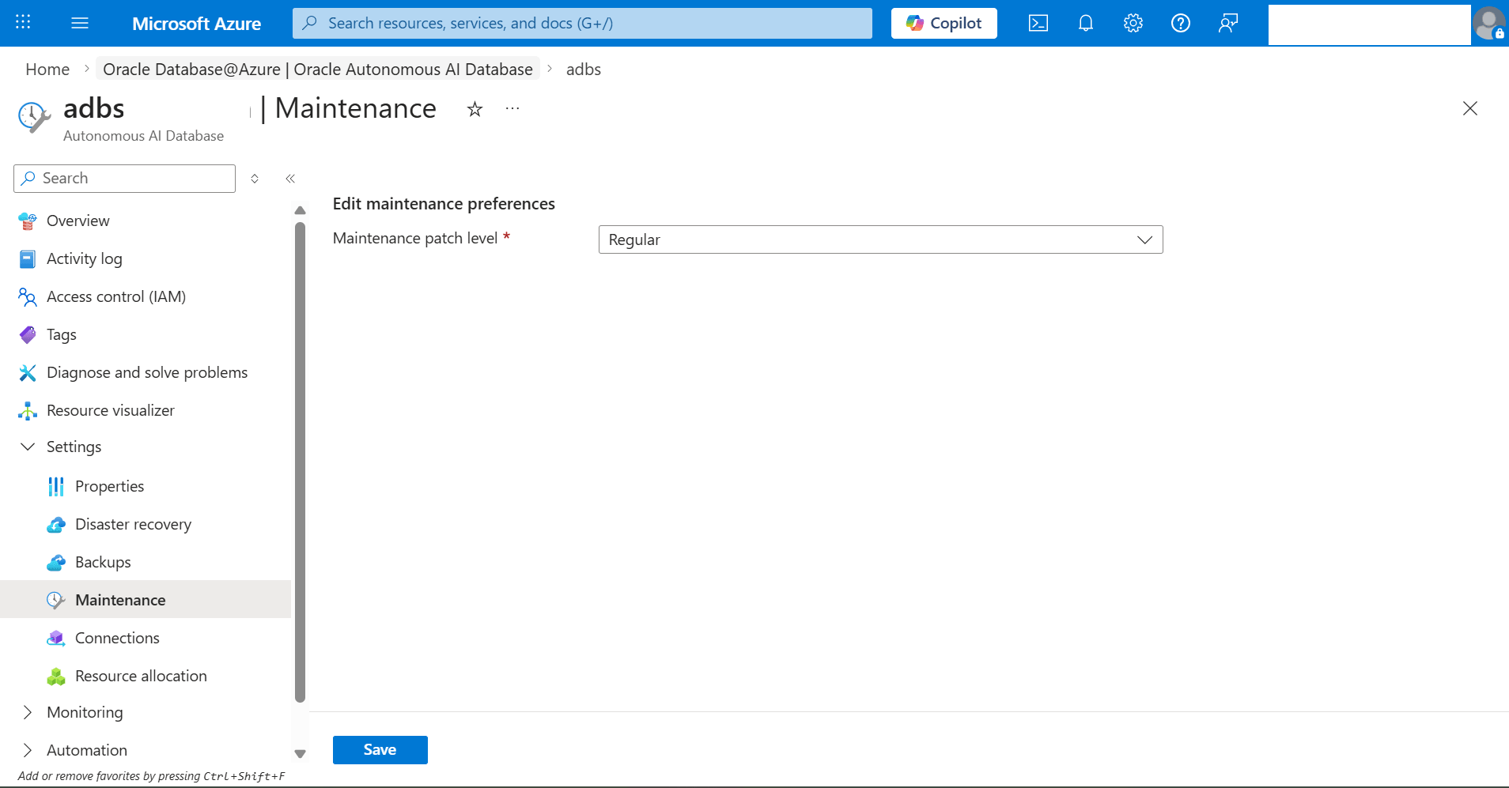The width and height of the screenshot is (1509, 788).
Task: Toggle expand/collapse all menu groups
Action: (x=255, y=179)
